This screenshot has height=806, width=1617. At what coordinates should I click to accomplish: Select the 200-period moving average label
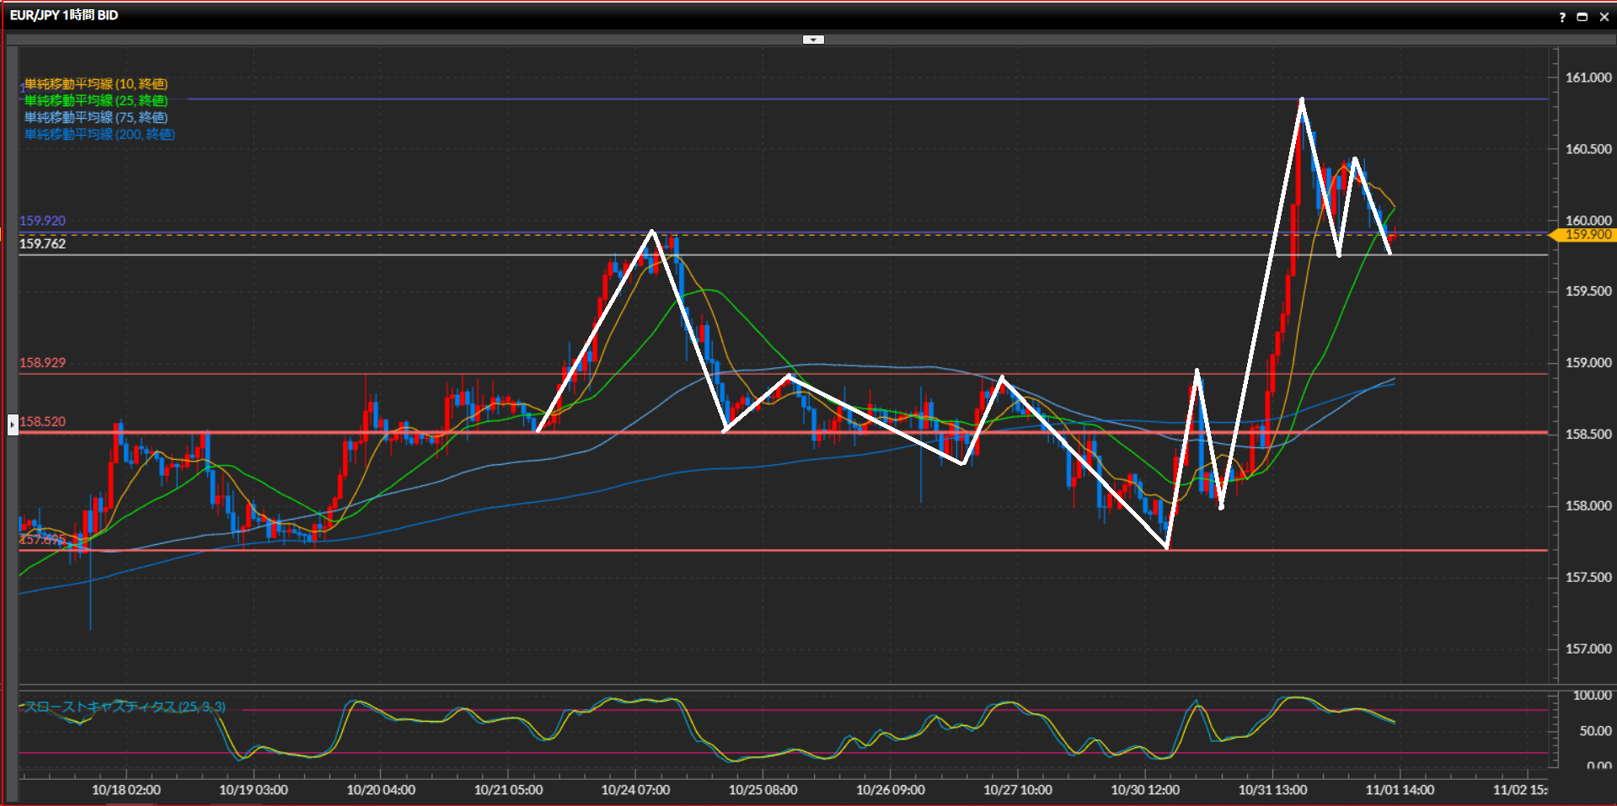99,135
